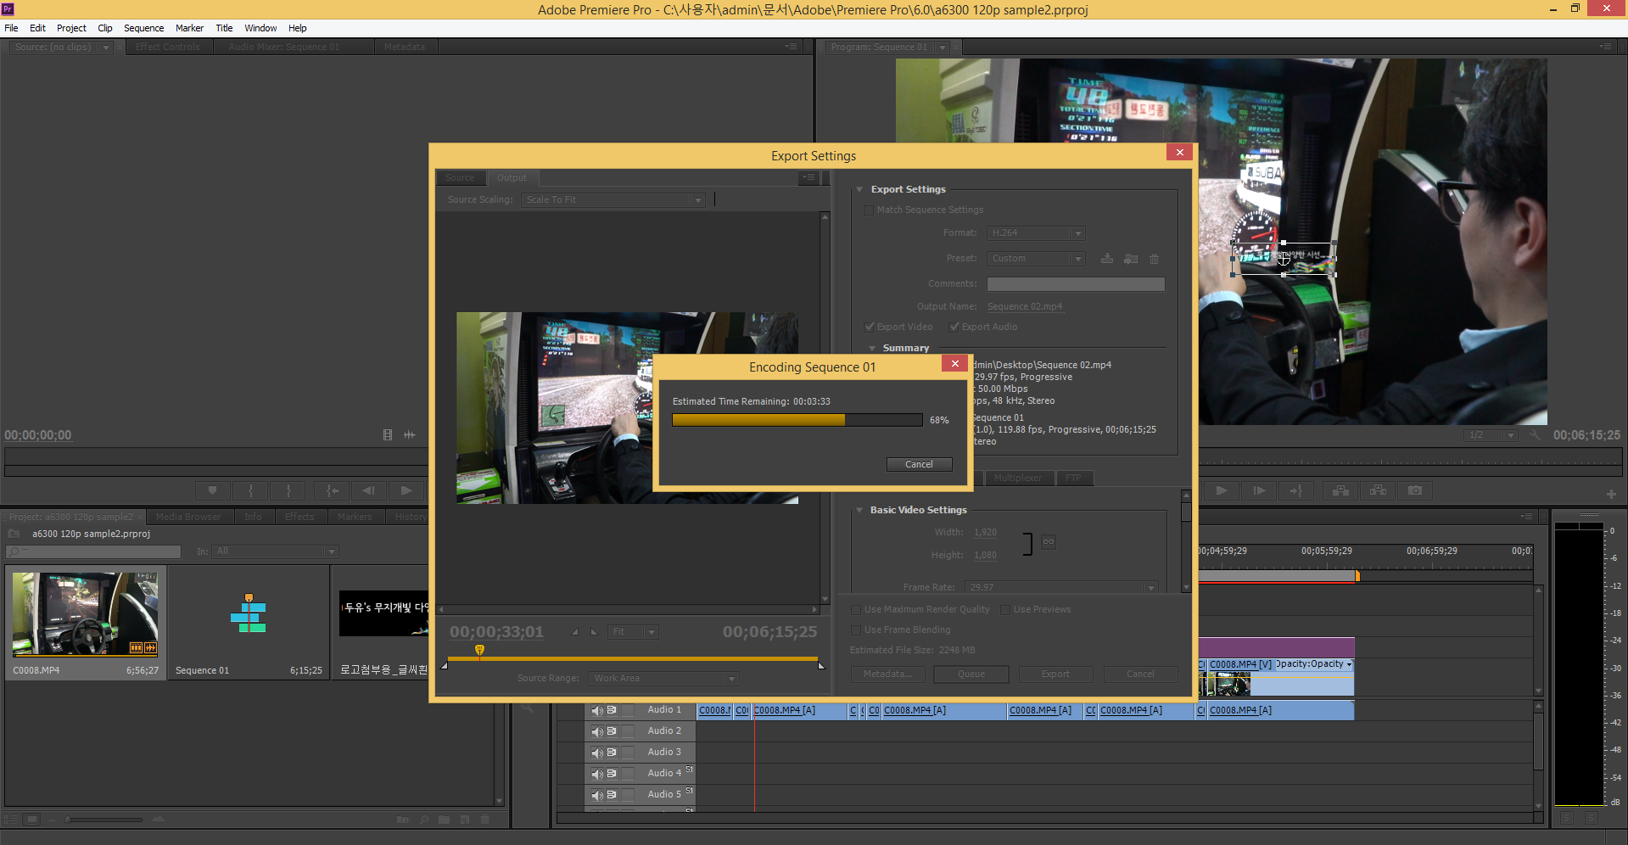This screenshot has height=845, width=1628.
Task: Click the Output Name link Sequence 02.mp4
Action: 1024,306
